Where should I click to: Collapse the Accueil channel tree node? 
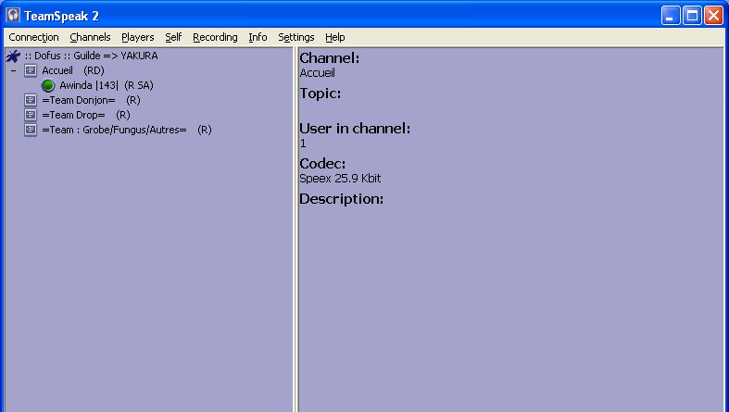[x=13, y=70]
